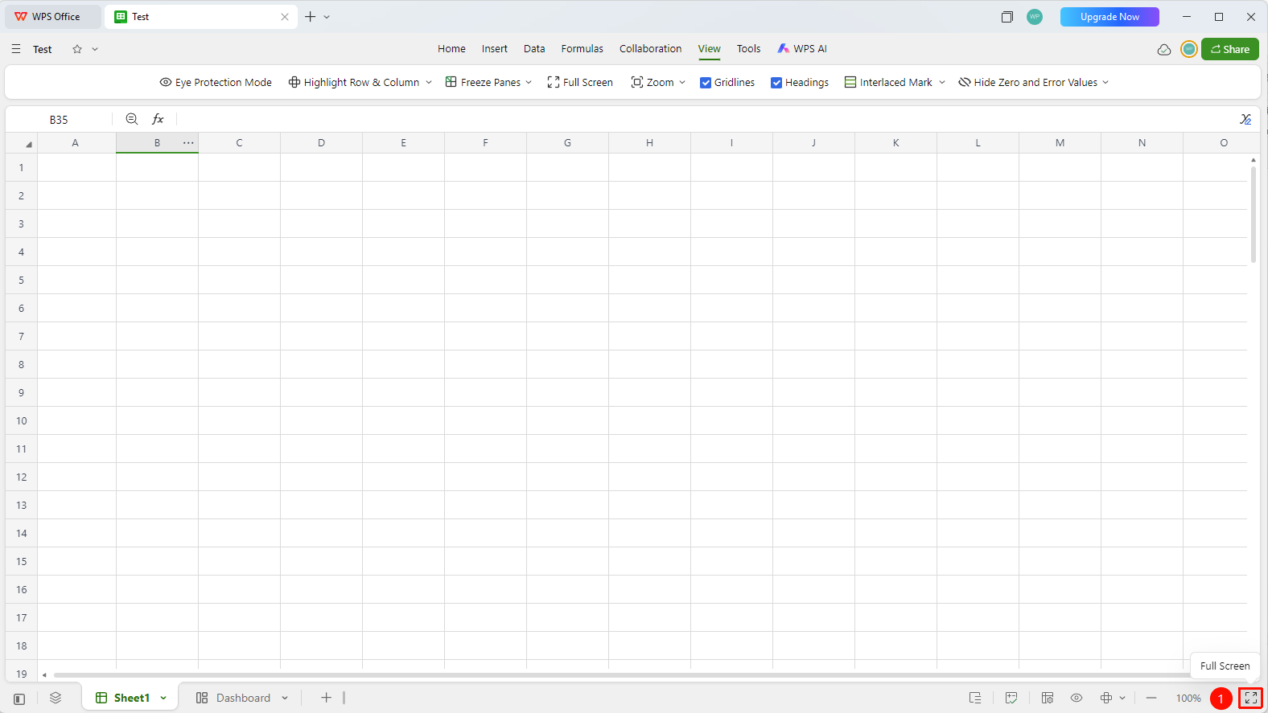Expand the Freeze Panes dropdown
The width and height of the screenshot is (1268, 713).
pos(529,82)
